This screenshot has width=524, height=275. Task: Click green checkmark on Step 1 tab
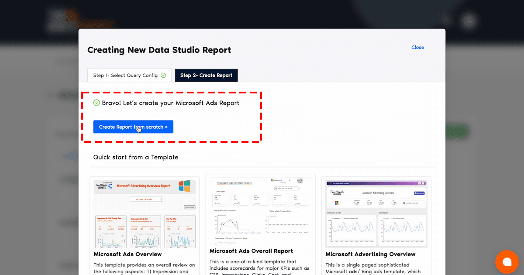[x=163, y=75]
